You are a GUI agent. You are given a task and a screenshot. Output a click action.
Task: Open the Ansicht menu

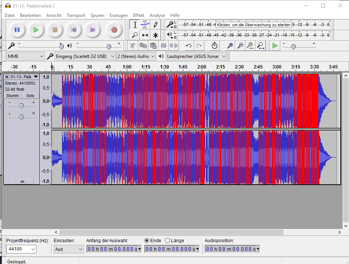click(54, 15)
